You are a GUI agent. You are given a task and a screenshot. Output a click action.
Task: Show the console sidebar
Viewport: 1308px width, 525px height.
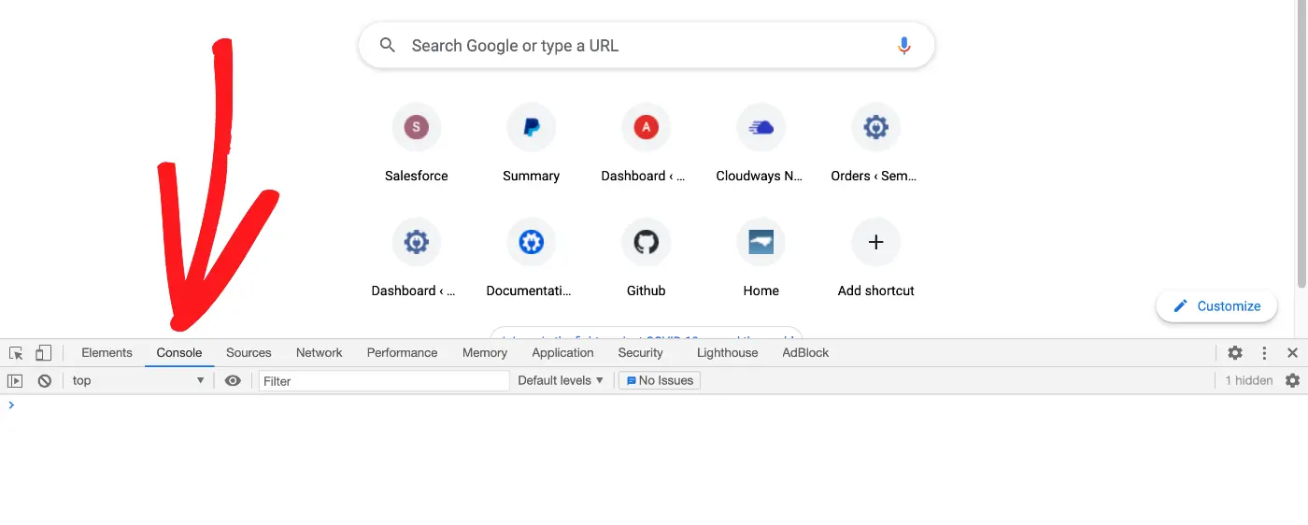pyautogui.click(x=15, y=380)
